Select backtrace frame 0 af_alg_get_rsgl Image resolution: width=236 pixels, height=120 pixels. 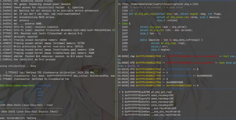point(145,92)
